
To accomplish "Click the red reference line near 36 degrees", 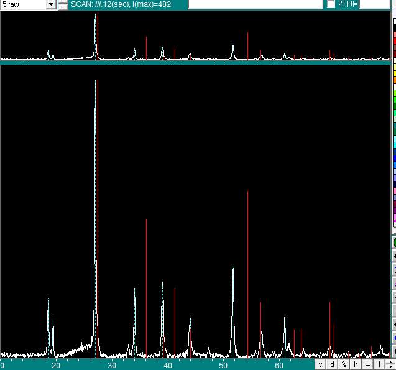I will pyautogui.click(x=146, y=288).
